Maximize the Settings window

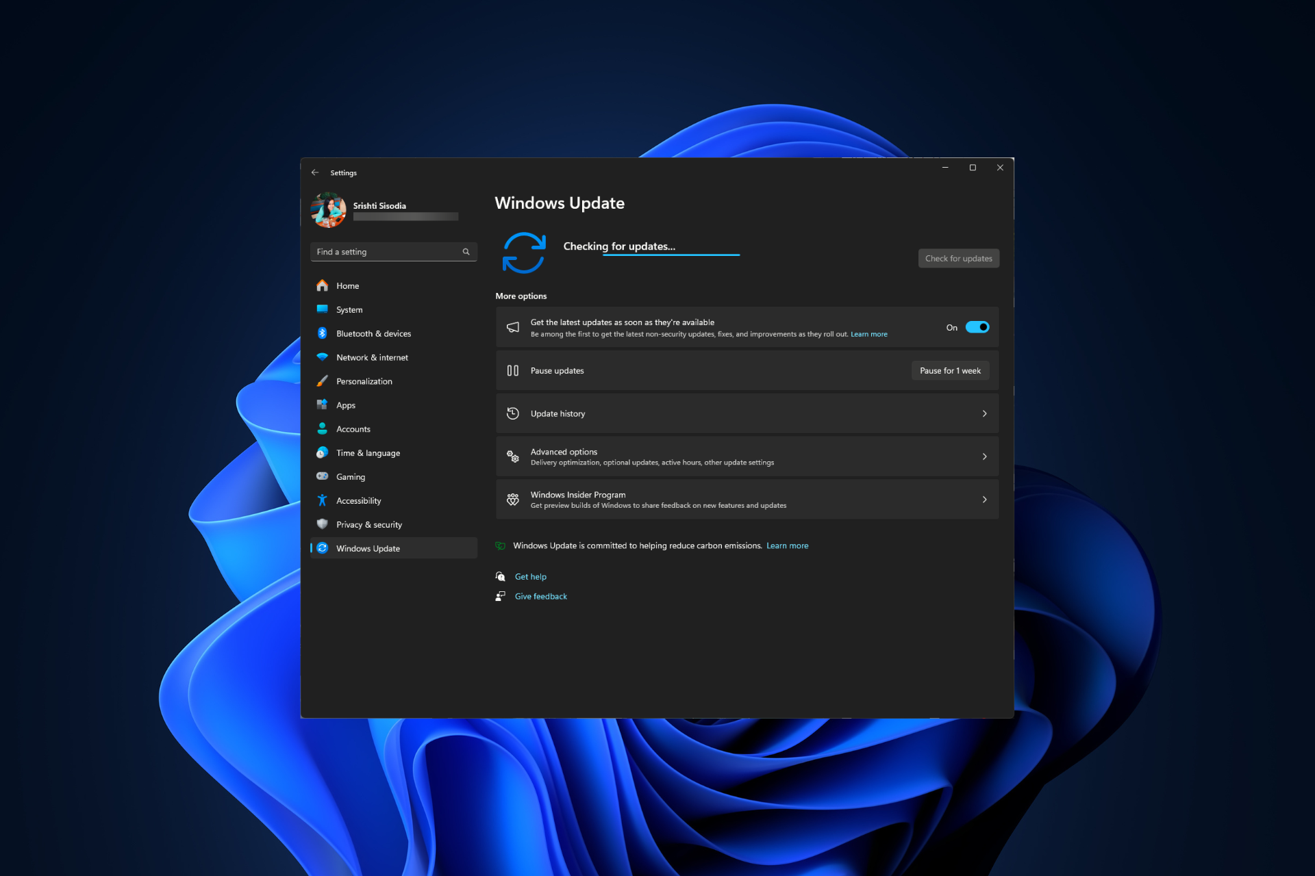(x=973, y=168)
